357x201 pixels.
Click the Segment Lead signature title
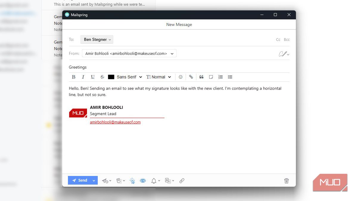pyautogui.click(x=103, y=114)
